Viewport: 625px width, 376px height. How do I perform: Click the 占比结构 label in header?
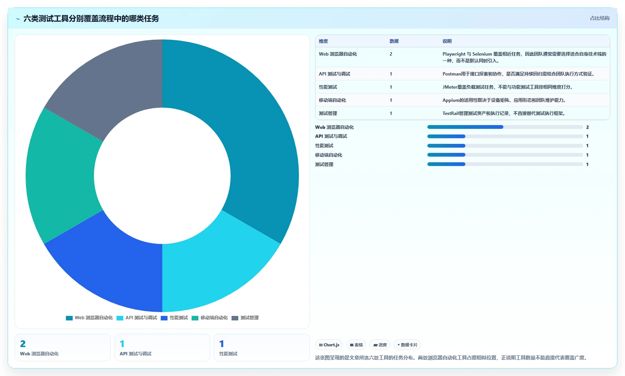pos(599,18)
